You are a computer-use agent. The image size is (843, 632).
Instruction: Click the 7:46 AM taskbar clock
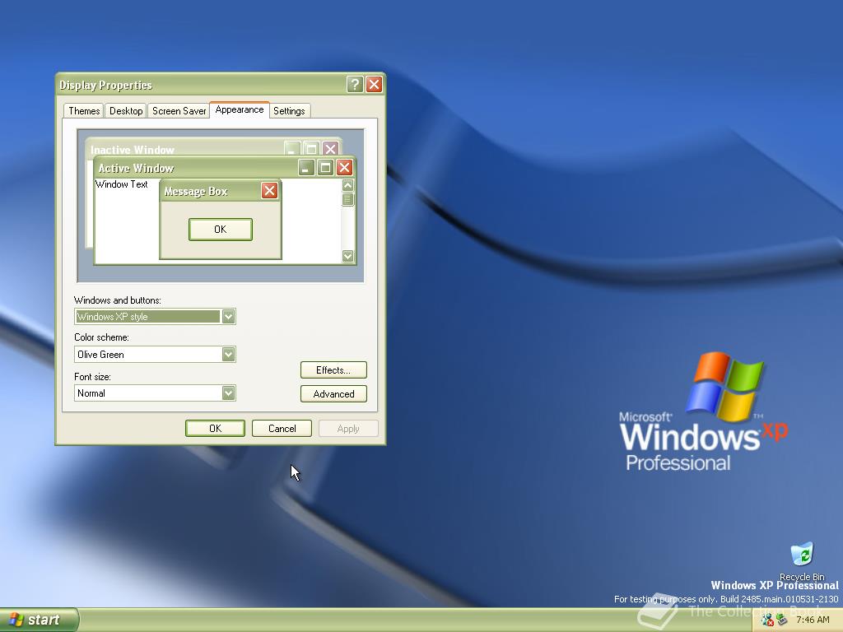point(813,620)
